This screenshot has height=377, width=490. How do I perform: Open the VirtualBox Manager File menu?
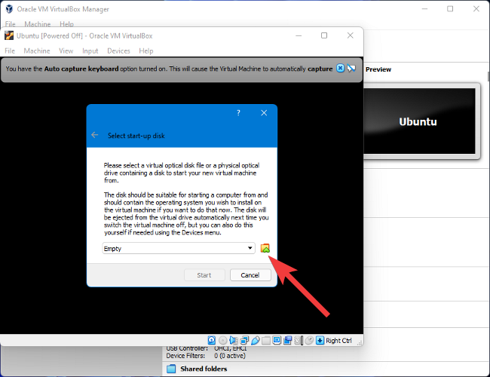[x=10, y=24]
